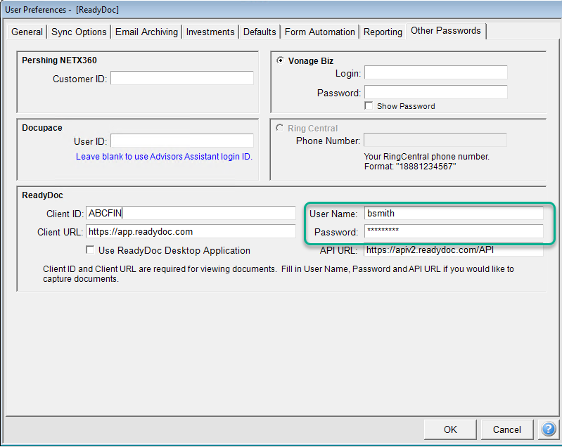The image size is (562, 447).
Task: Click the Docupace User ID field
Action: point(182,141)
